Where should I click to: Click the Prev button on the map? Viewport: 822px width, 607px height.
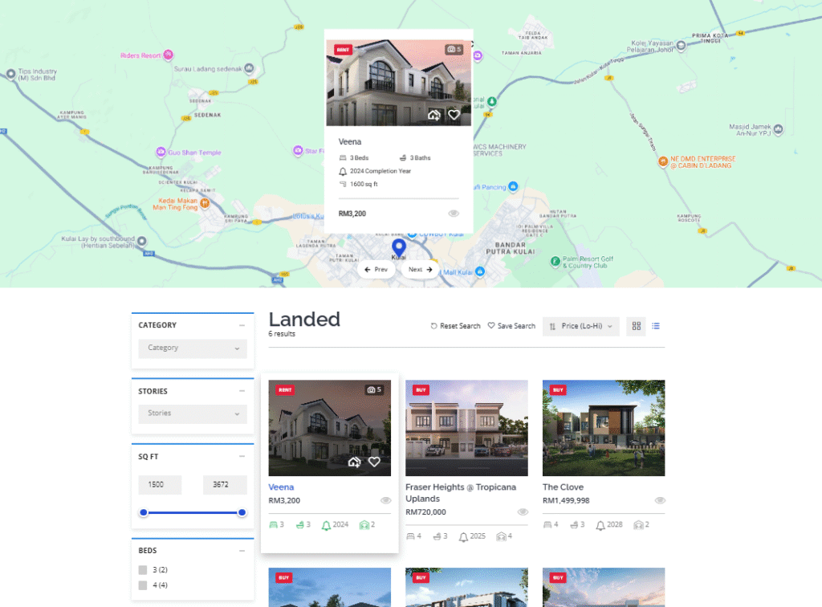[x=376, y=270]
